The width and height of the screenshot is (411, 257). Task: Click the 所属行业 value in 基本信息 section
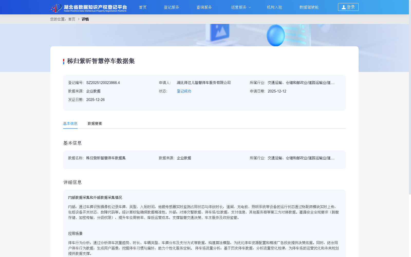pos(301,158)
